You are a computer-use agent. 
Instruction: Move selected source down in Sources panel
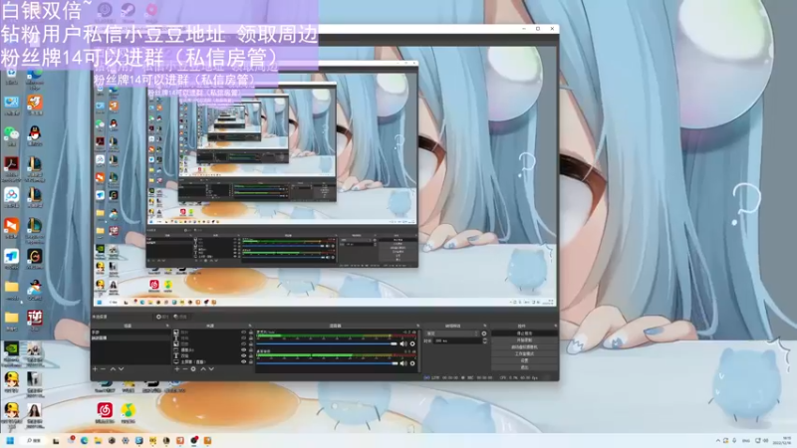click(x=211, y=369)
